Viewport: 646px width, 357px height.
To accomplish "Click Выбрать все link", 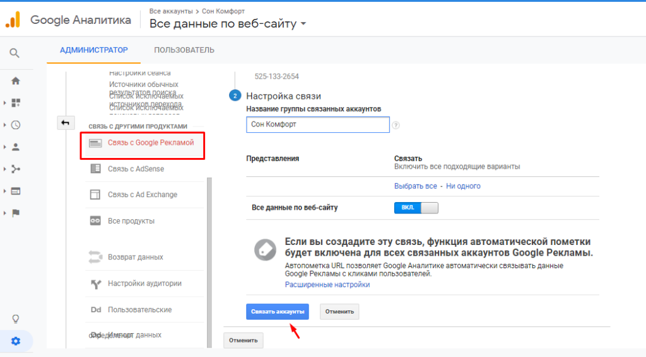I will [x=415, y=186].
